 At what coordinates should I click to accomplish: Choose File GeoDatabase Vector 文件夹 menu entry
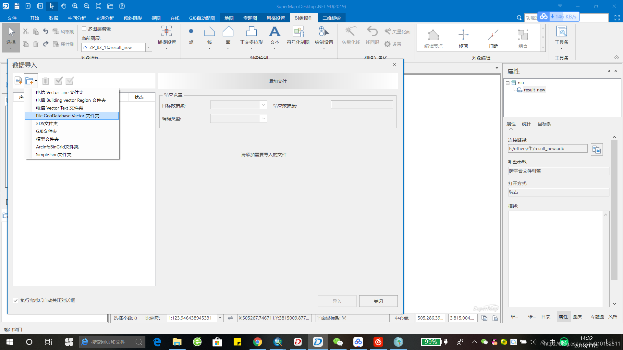click(72, 116)
